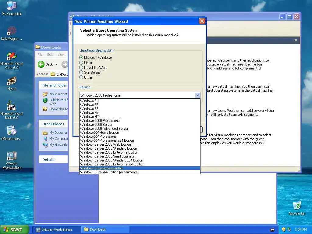The width and height of the screenshot is (312, 234).
Task: Pick Windows Vista x64 Edition (experimental)
Action: (140, 172)
